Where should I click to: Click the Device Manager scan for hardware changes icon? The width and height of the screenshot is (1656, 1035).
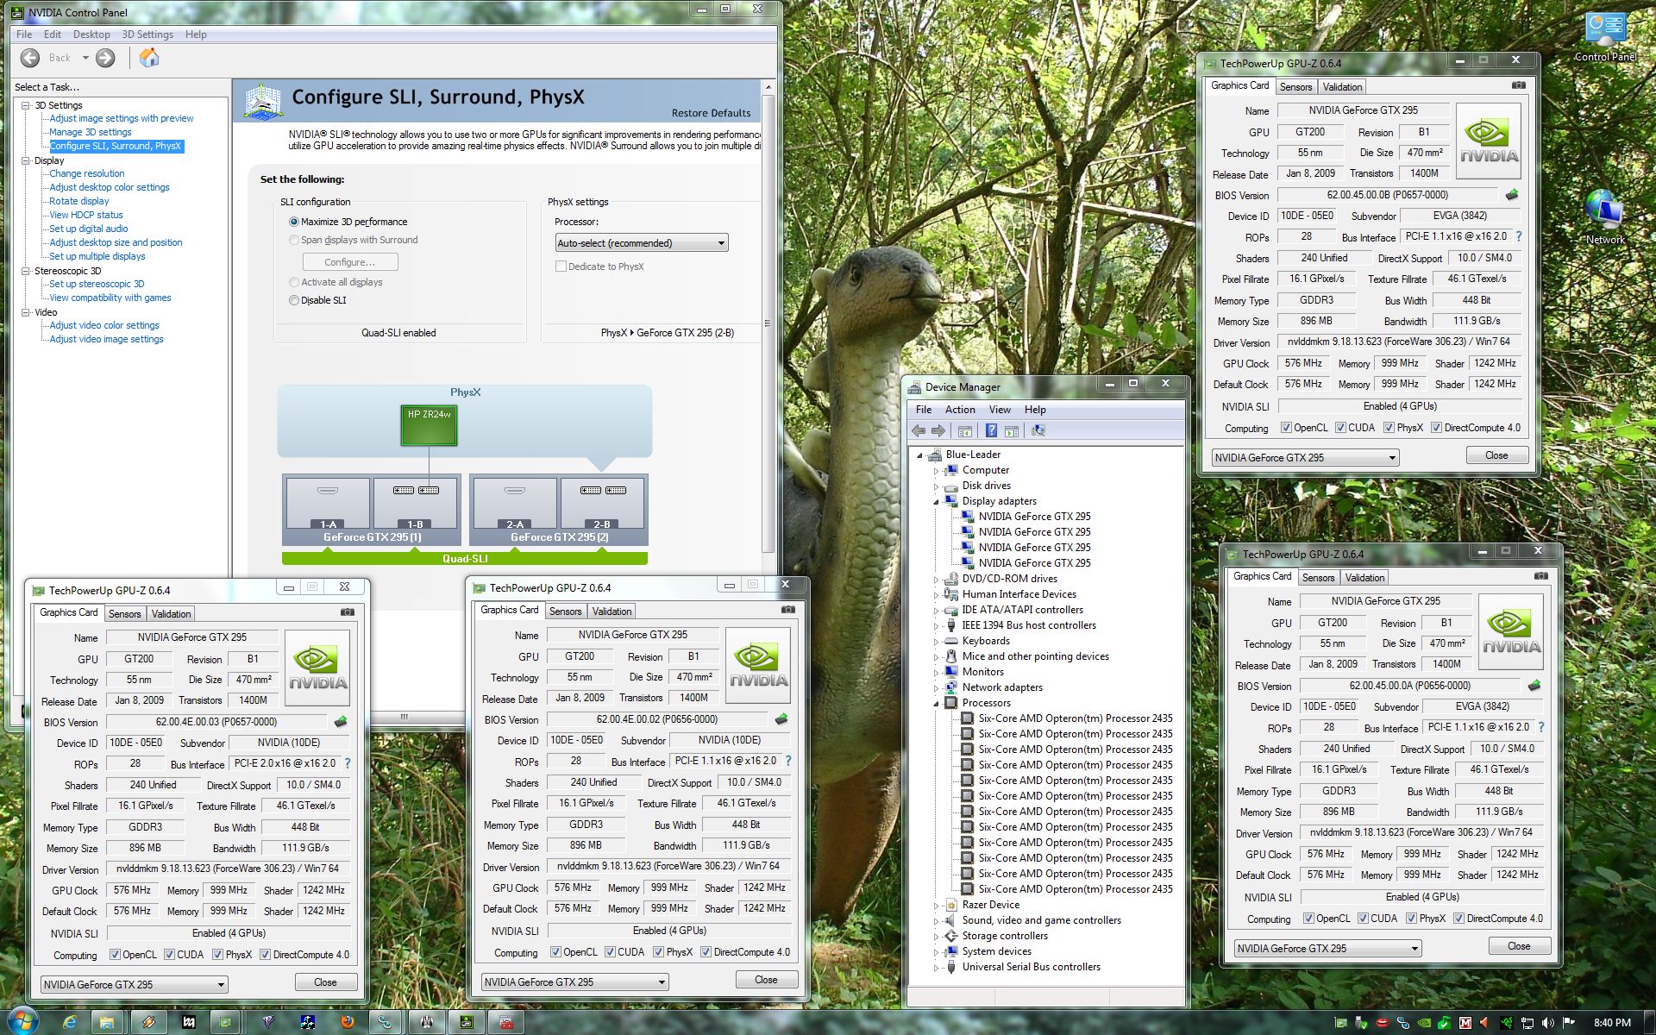1038,430
